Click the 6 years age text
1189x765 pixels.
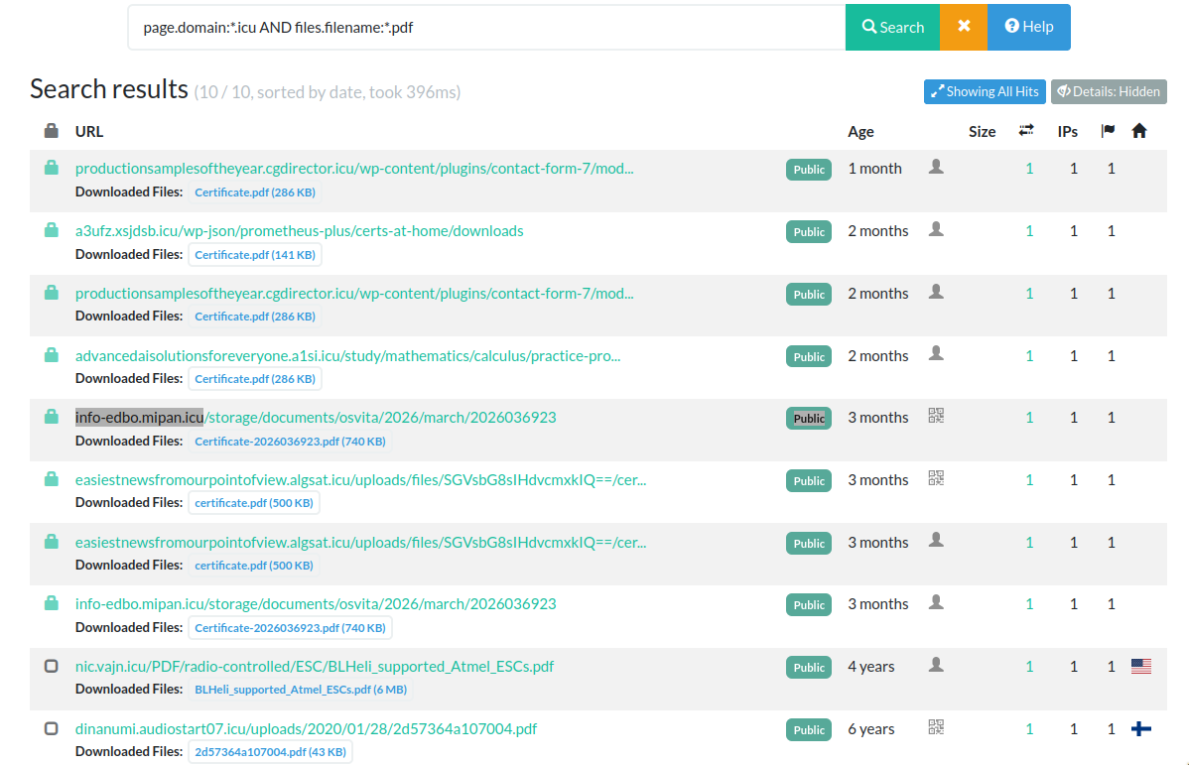coord(871,728)
